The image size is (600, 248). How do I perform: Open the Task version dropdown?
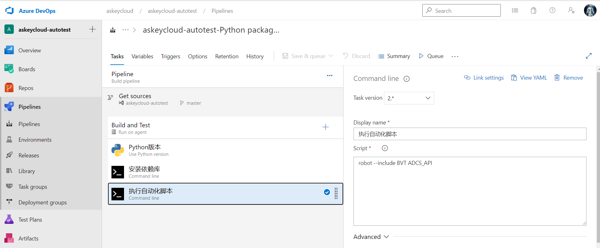(409, 98)
